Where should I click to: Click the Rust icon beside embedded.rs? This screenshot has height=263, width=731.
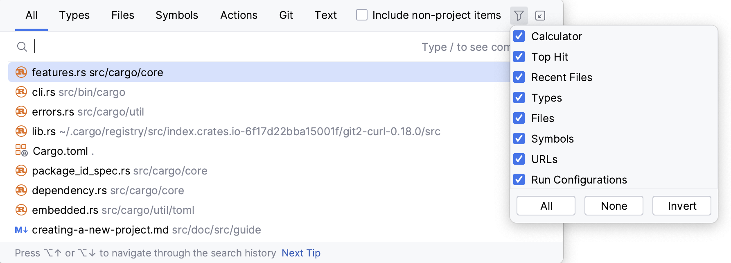tap(21, 210)
